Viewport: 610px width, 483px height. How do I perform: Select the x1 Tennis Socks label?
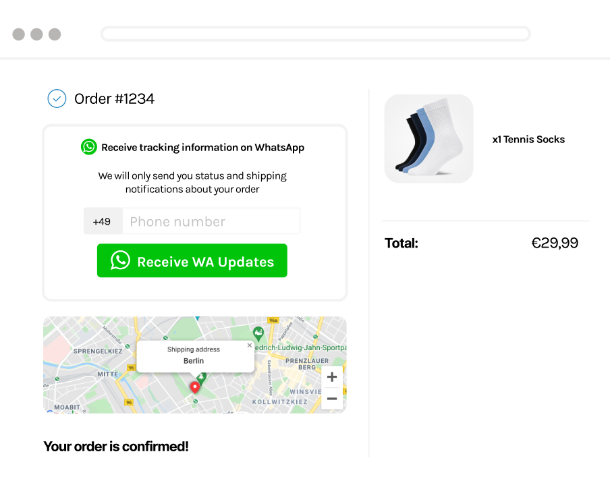coord(528,139)
